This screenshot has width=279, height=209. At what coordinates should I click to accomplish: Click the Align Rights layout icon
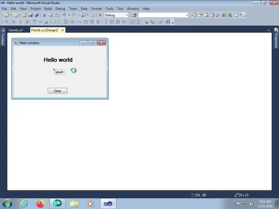[x=26, y=22]
